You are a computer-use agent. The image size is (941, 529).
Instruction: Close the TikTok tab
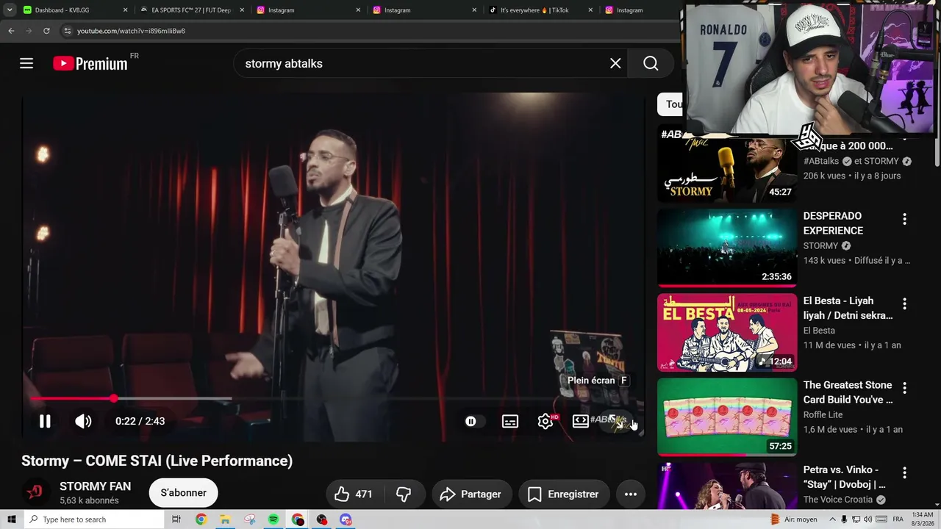coord(590,10)
